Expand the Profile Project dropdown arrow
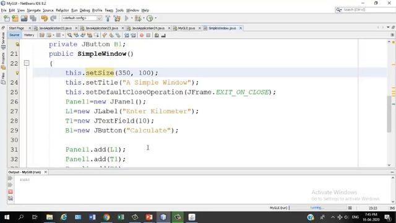396x223 pixels. tap(155, 18)
